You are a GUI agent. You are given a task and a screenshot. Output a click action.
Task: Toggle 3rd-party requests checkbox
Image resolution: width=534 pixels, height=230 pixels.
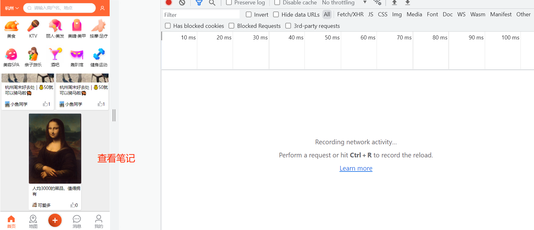coord(288,26)
